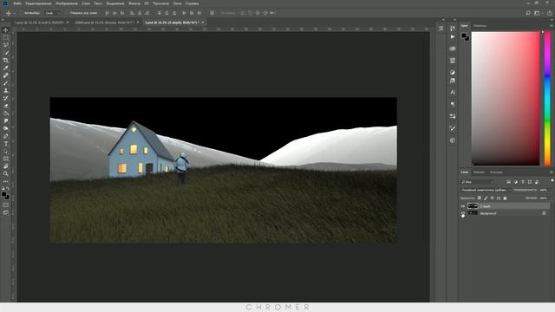Open the Filter menu
This screenshot has height=312, width=555.
tap(134, 3)
